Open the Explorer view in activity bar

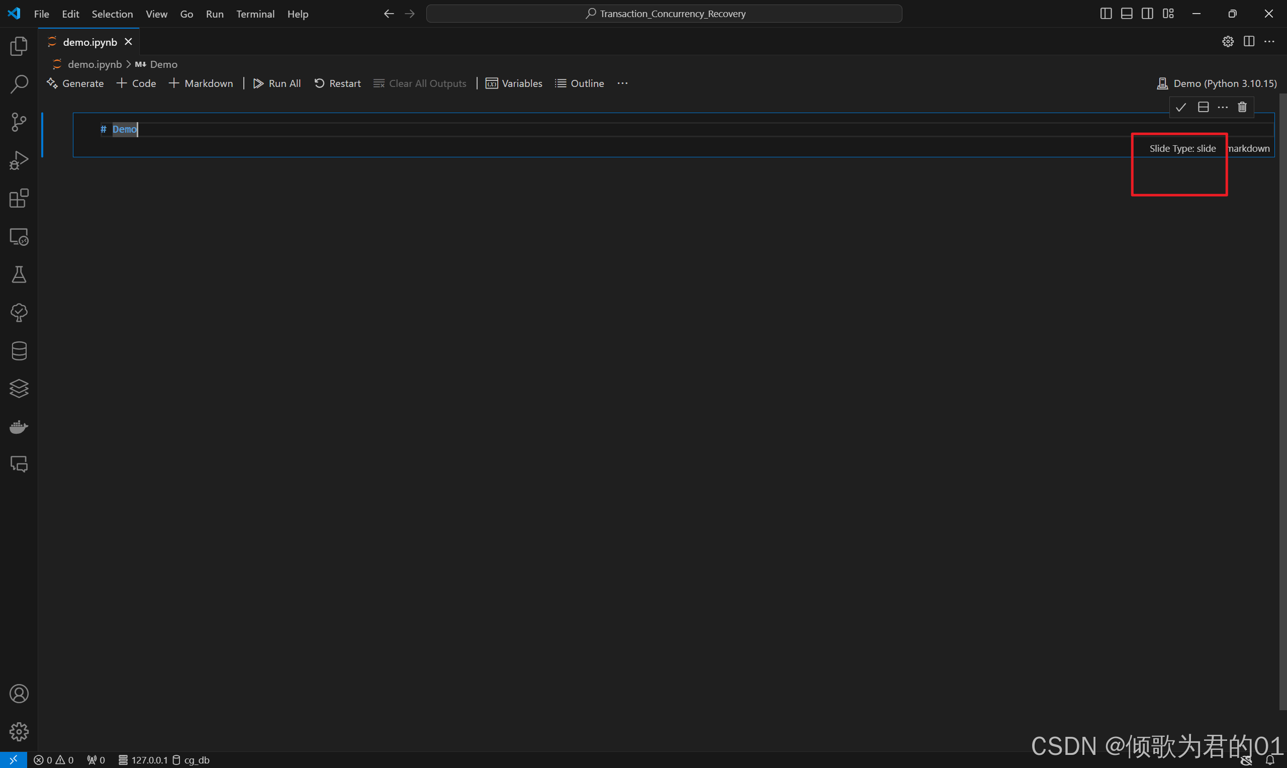19,46
